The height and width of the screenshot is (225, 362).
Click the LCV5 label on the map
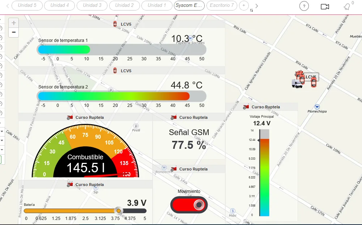coord(311,77)
